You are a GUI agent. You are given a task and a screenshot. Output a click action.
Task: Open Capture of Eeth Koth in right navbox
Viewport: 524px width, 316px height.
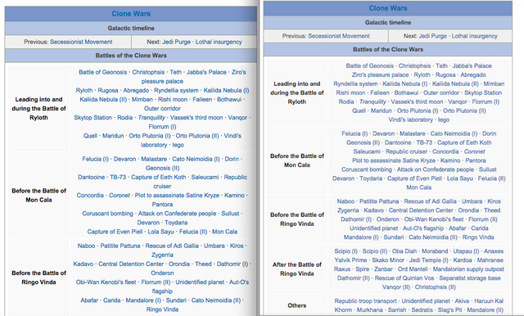[x=464, y=142]
